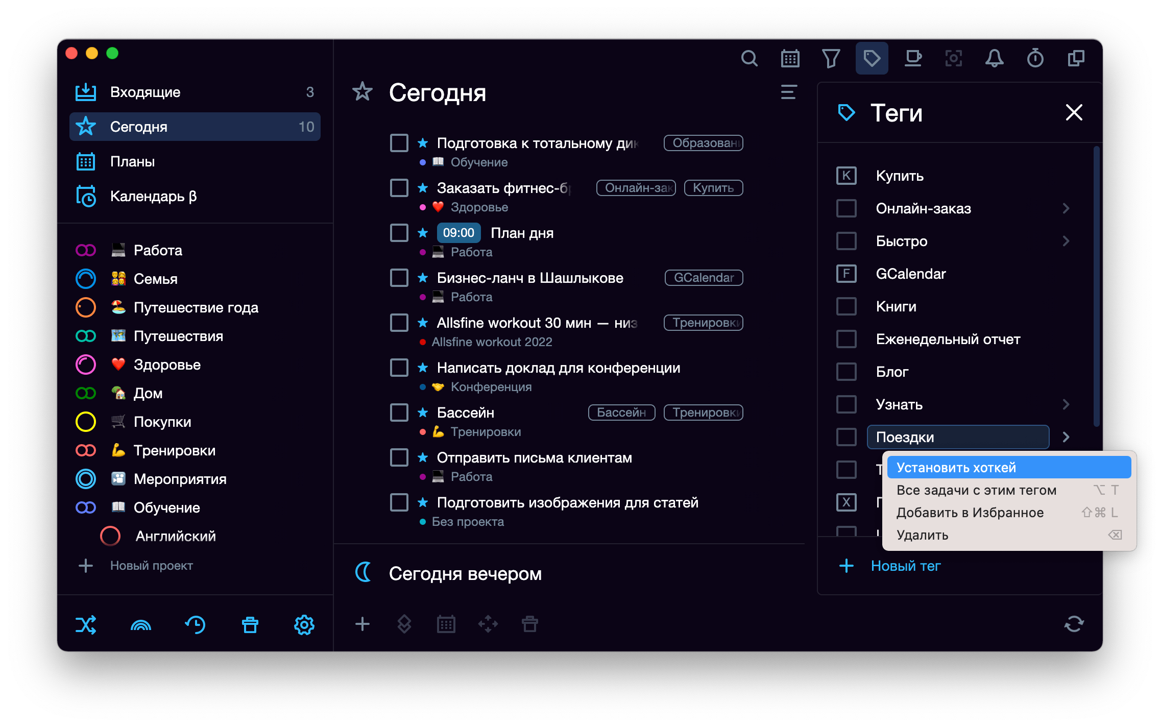Open the Обучение project in sidebar

click(195, 507)
